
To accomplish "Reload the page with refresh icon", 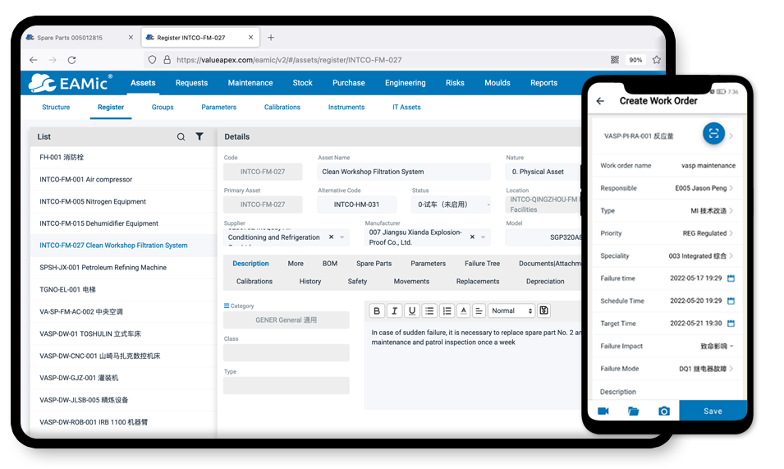I will coord(72,60).
